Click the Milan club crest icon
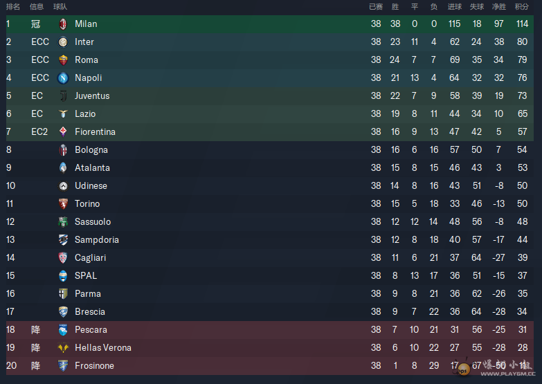This screenshot has width=542, height=384. (63, 24)
